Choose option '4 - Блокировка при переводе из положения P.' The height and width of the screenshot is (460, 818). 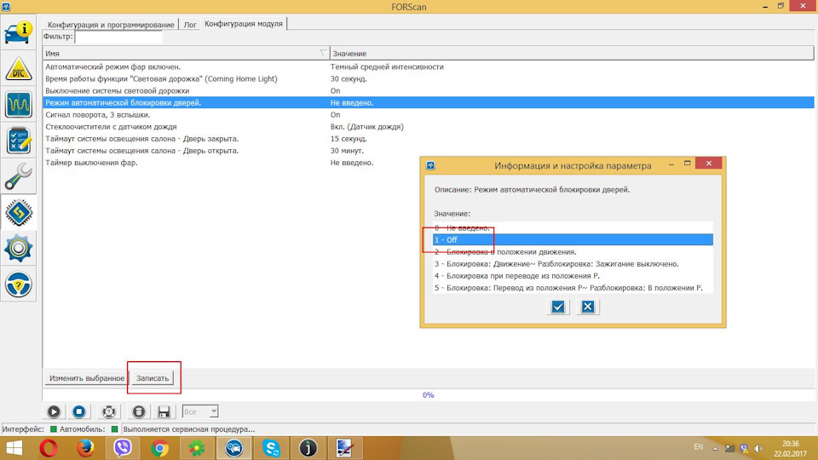pos(573,276)
